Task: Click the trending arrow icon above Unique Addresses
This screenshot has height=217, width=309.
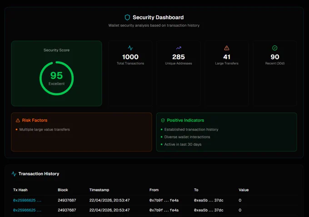Action: click(179, 48)
